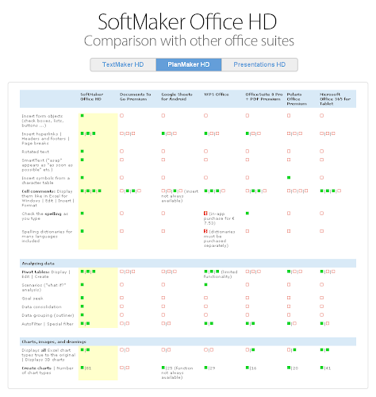Image resolution: width=376 pixels, height=397 pixels.
Task: Click the Charts, images, and drawings heading
Action: tap(54, 342)
